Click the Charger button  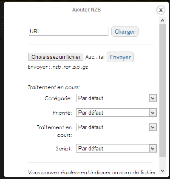coord(125,32)
